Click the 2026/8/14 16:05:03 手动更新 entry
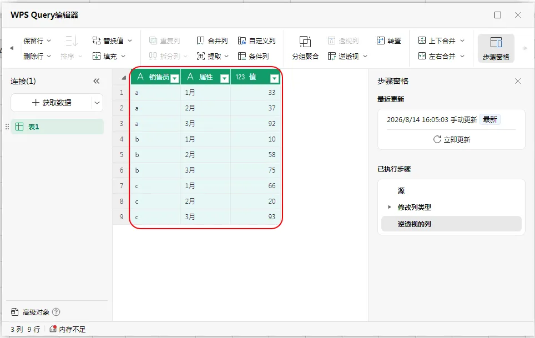535x338 pixels. click(x=432, y=119)
